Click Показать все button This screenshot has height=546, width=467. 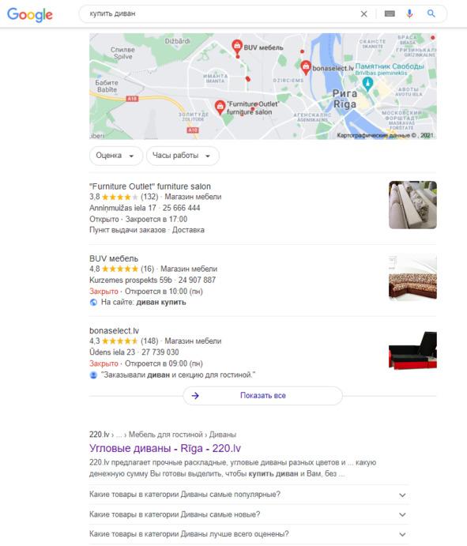pos(262,396)
